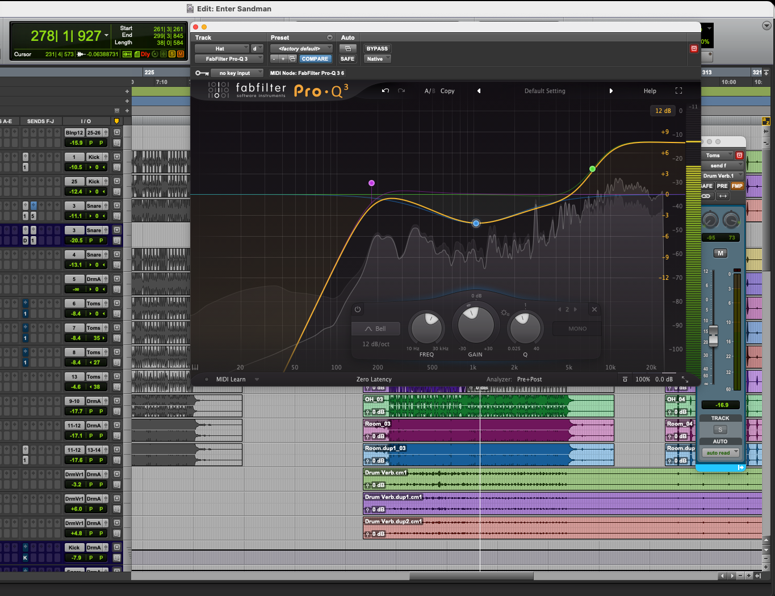Toggle PRE on the Toms send
Viewport: 775px width, 596px height.
pos(722,186)
